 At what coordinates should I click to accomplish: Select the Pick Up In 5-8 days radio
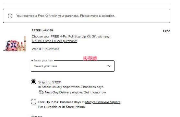(x=33, y=102)
